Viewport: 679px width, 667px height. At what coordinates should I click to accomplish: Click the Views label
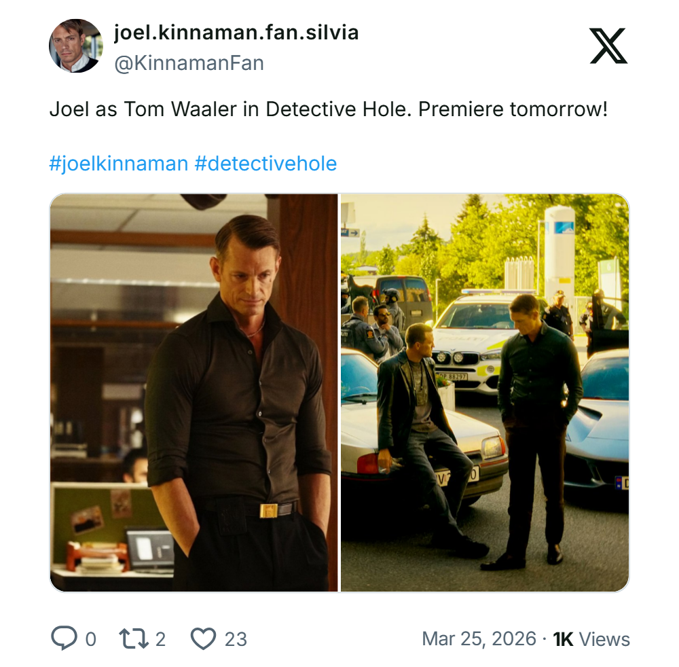[605, 639]
